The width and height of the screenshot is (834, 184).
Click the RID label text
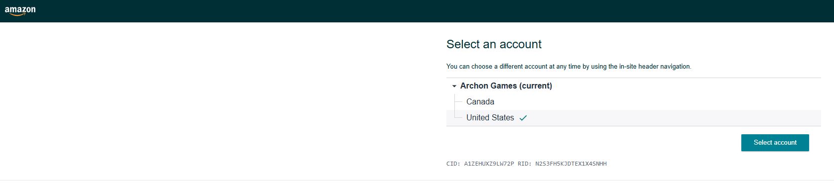click(x=525, y=164)
